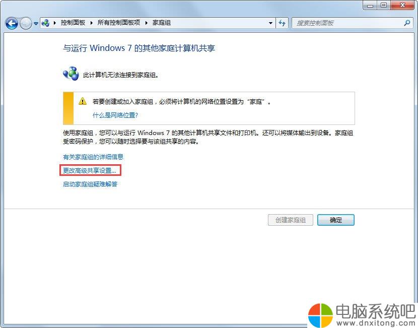This screenshot has width=418, height=328.
Task: Open the address bar history dropdown arrow
Action: click(x=270, y=23)
